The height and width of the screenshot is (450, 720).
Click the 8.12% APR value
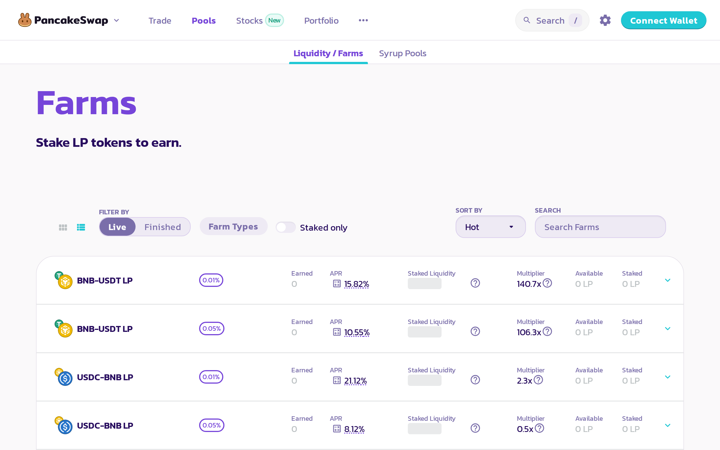354,429
